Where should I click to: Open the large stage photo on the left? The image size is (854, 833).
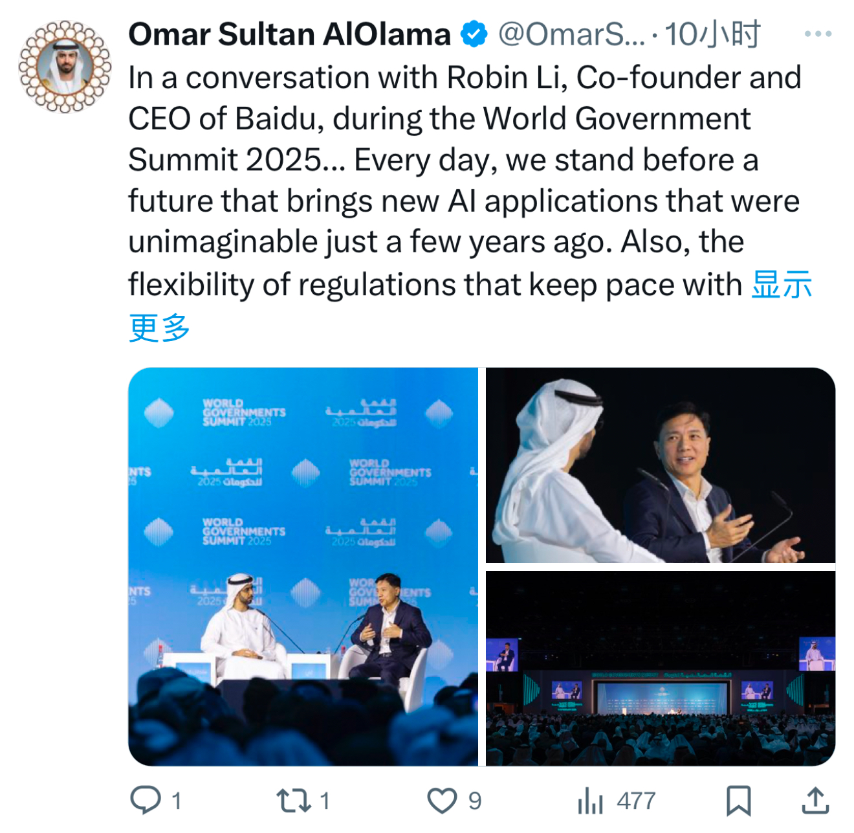click(303, 566)
